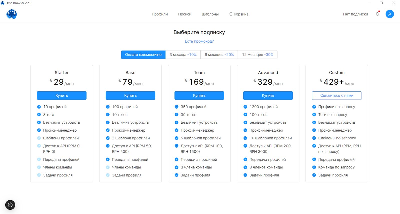
Task: Click checkmark beside Base 100 профилей
Action: 108,107
